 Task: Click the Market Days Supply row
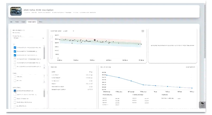point(72,90)
